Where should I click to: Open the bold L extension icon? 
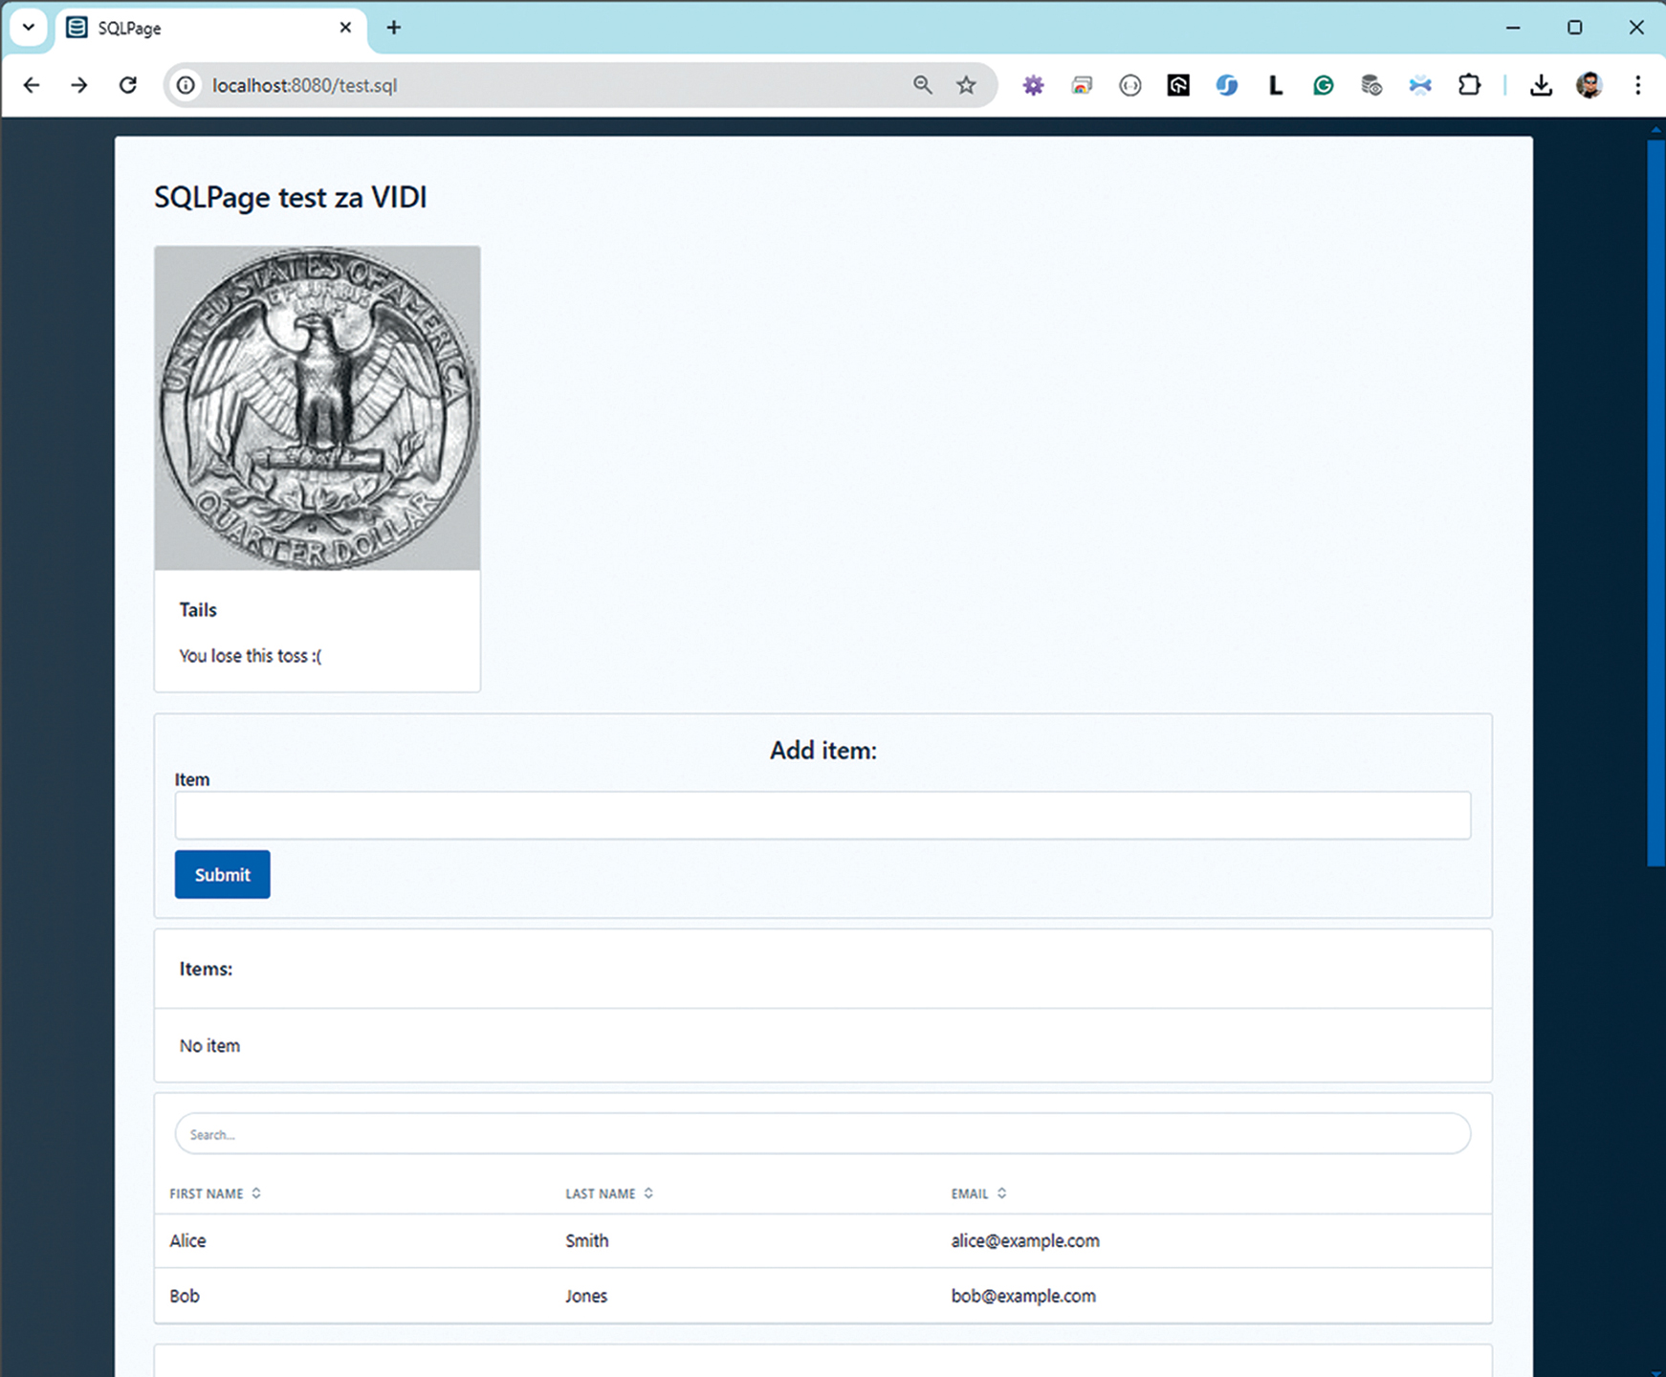pyautogui.click(x=1275, y=85)
